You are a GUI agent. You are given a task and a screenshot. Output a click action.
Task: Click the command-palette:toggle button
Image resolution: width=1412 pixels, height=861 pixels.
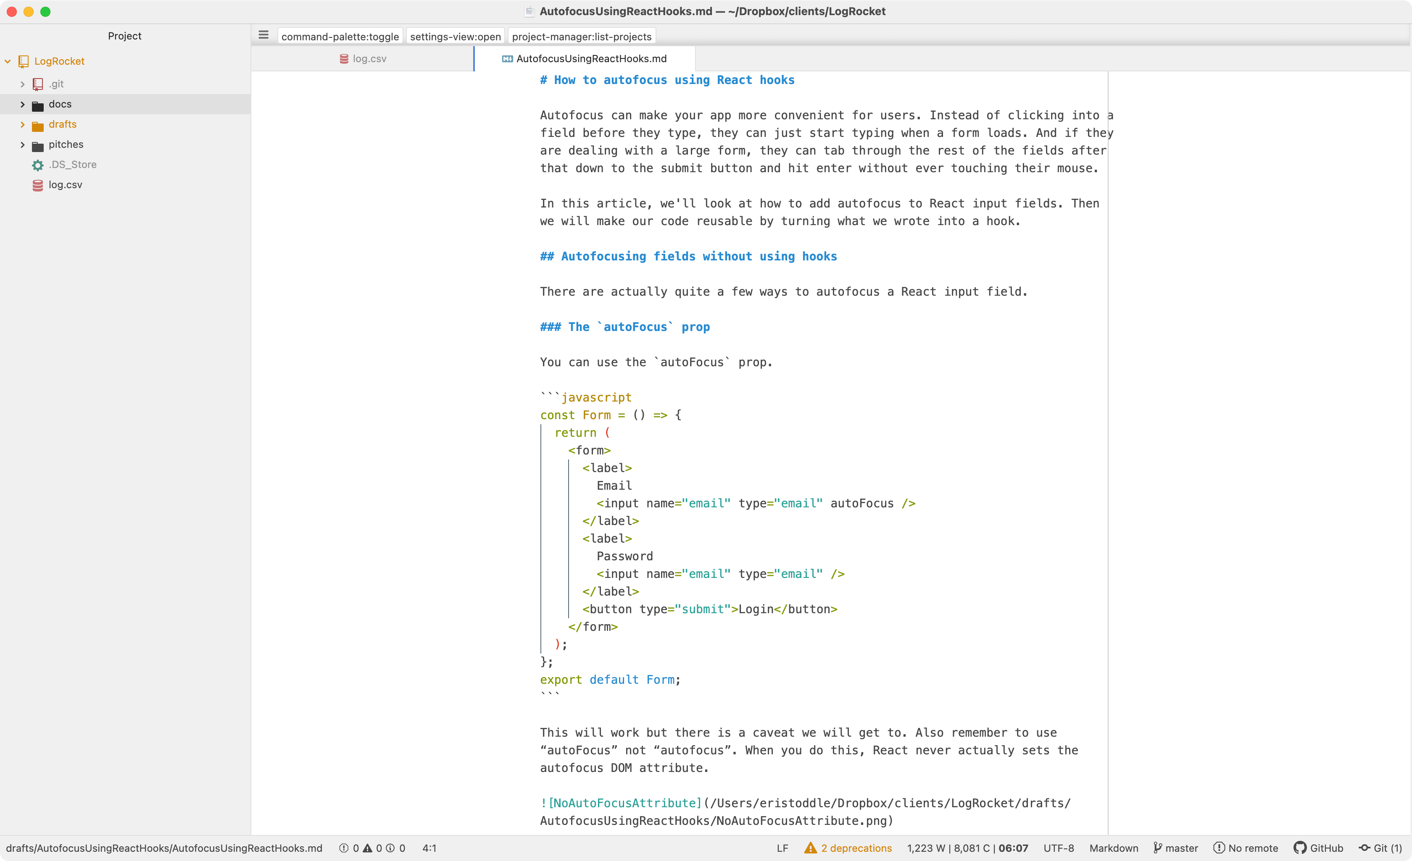pos(340,37)
